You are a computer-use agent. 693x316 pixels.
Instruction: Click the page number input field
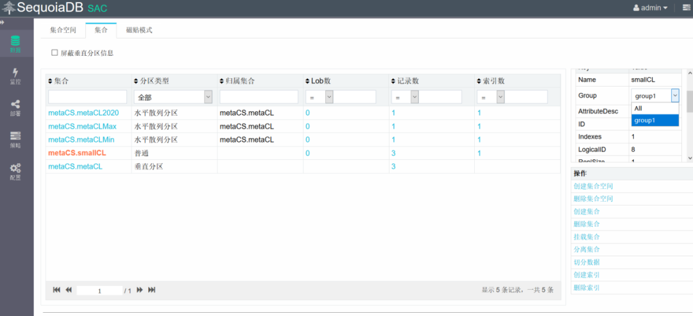pyautogui.click(x=99, y=291)
